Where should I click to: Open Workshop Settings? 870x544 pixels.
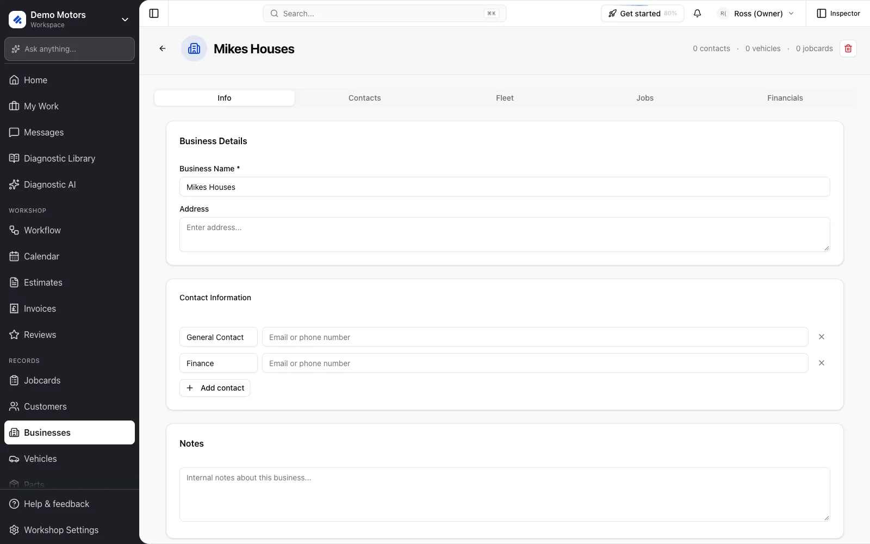(70, 530)
